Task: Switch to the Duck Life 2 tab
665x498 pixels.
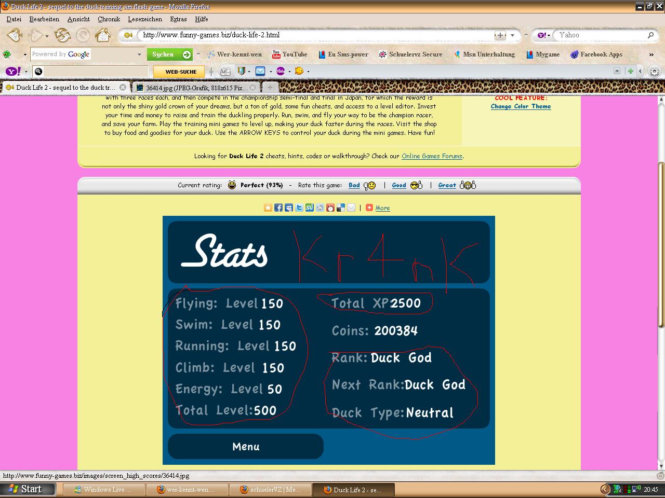Action: click(65, 87)
